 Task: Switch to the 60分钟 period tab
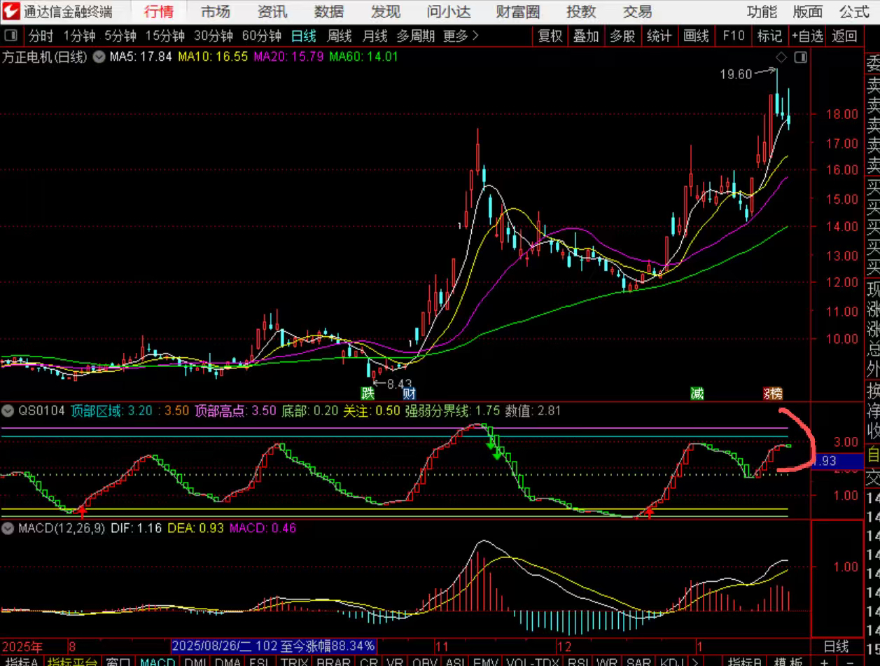[261, 36]
